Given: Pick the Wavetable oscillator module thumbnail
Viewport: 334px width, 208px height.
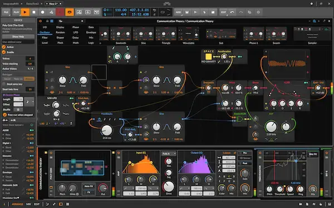Looking at the screenshot, I should coord(189,34).
